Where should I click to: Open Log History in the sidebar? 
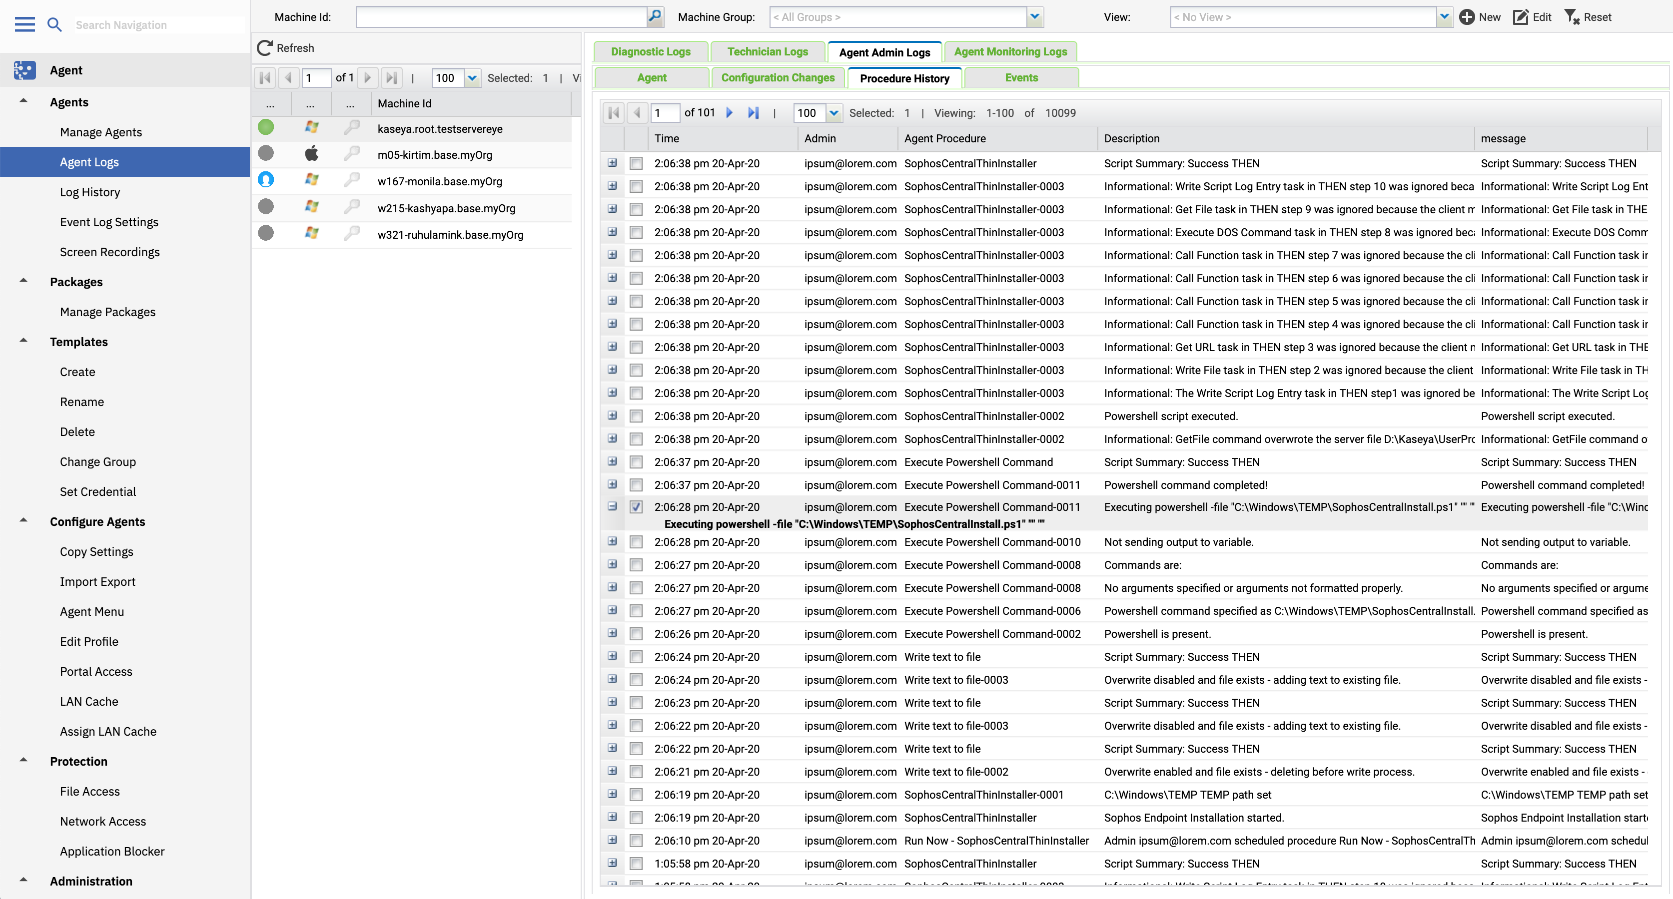point(89,192)
